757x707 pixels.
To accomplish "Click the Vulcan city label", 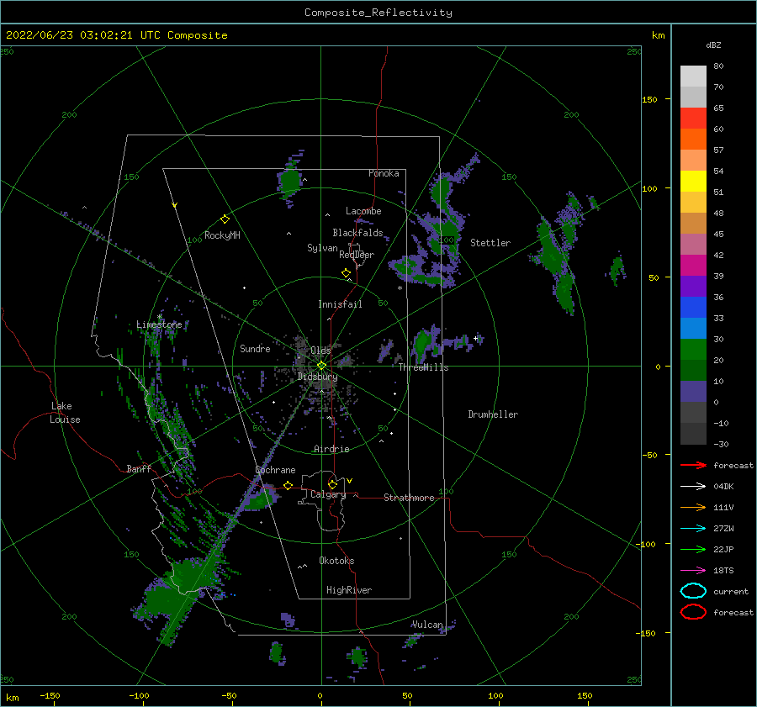I will click(427, 625).
